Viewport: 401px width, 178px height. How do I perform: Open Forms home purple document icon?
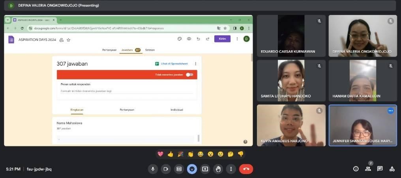(11, 39)
